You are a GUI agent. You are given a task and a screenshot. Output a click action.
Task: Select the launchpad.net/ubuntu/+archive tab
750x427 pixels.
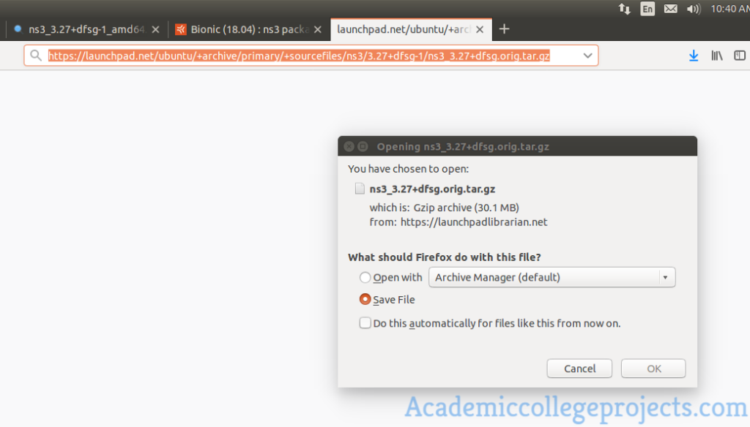(412, 30)
